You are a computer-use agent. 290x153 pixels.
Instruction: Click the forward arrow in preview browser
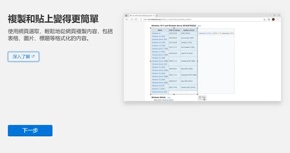coord(132,20)
